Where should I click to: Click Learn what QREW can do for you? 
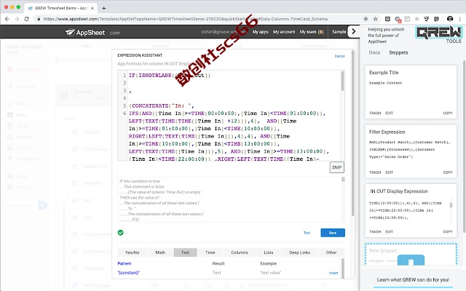[x=413, y=279]
